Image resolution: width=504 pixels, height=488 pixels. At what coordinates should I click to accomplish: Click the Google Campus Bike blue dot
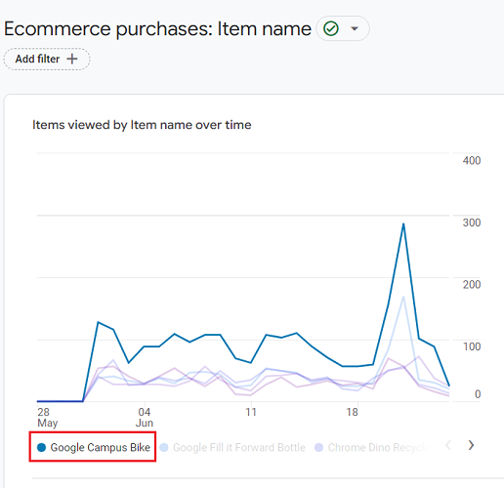click(x=41, y=447)
